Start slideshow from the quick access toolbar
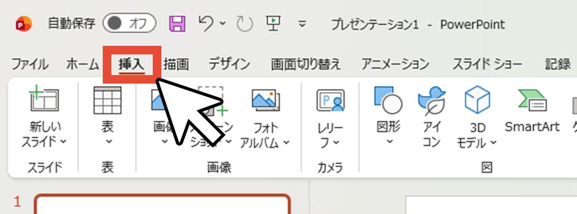The width and height of the screenshot is (577, 214). tap(272, 23)
